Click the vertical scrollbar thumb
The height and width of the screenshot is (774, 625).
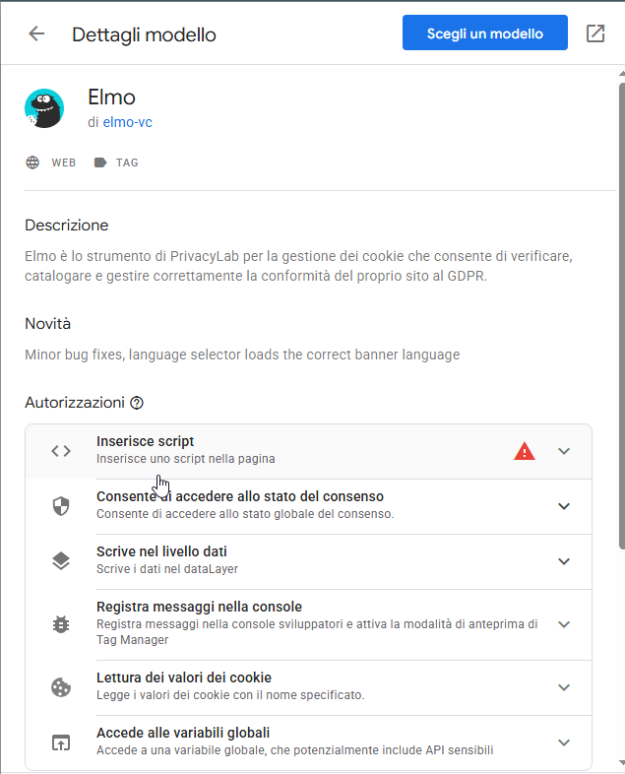pyautogui.click(x=620, y=295)
